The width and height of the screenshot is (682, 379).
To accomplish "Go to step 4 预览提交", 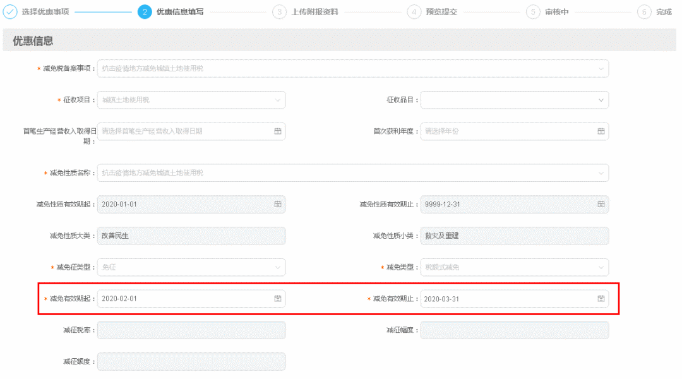I will (x=414, y=12).
